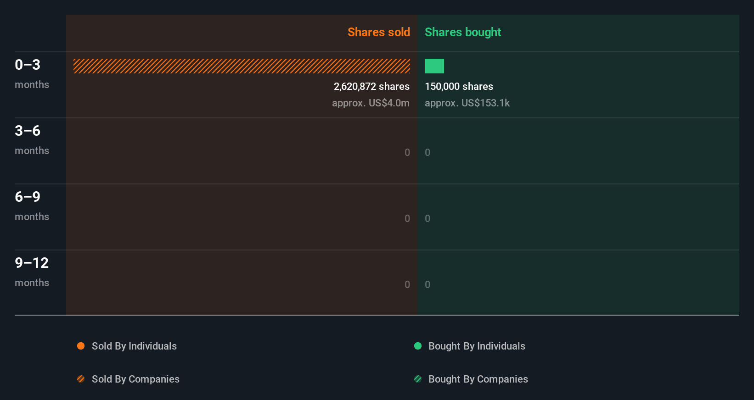754x400 pixels.
Task: Click the striped Bought By Companies legend marker
Action: point(418,379)
